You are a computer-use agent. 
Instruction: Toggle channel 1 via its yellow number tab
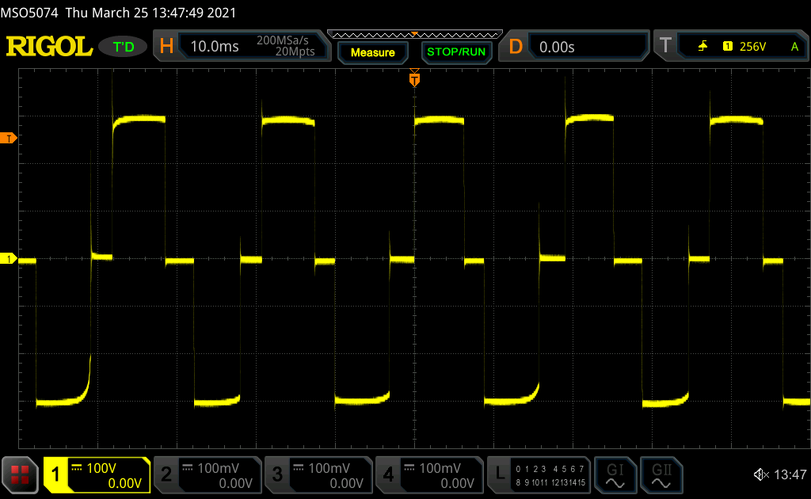tap(55, 474)
